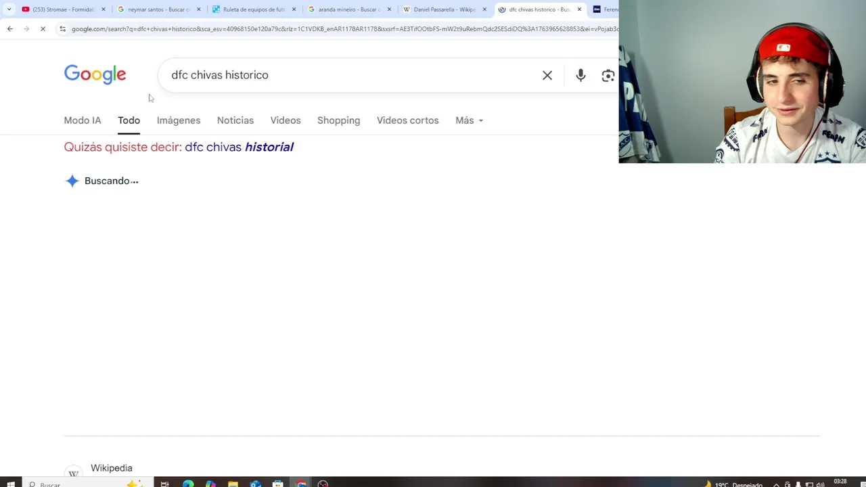
Task: Show hidden system tray icons
Action: tap(776, 484)
